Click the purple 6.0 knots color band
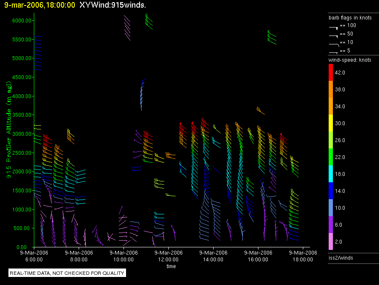This screenshot has height=285, width=379. 331,225
